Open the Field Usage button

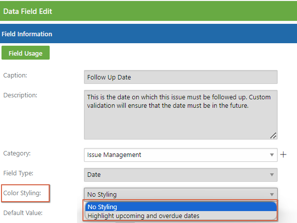tap(25, 53)
